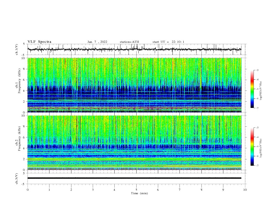Click the 'start UT = 22:10:1' text

click(168, 42)
